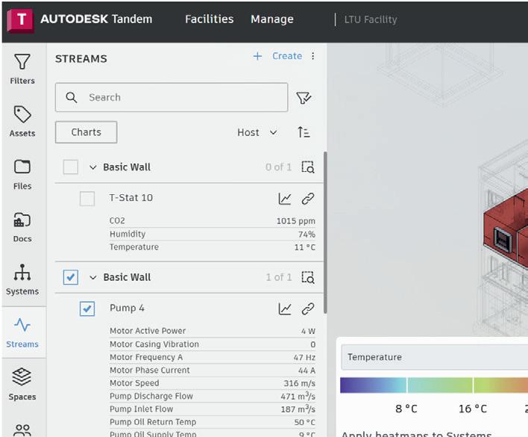Collapse the first Basic Wall group
The image size is (528, 437).
93,167
